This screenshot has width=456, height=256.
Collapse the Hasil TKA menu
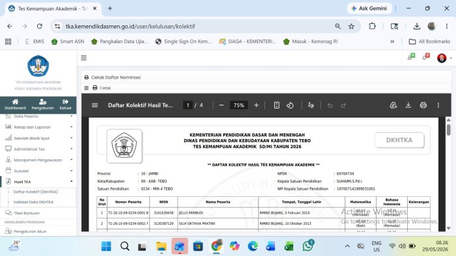[38, 182]
